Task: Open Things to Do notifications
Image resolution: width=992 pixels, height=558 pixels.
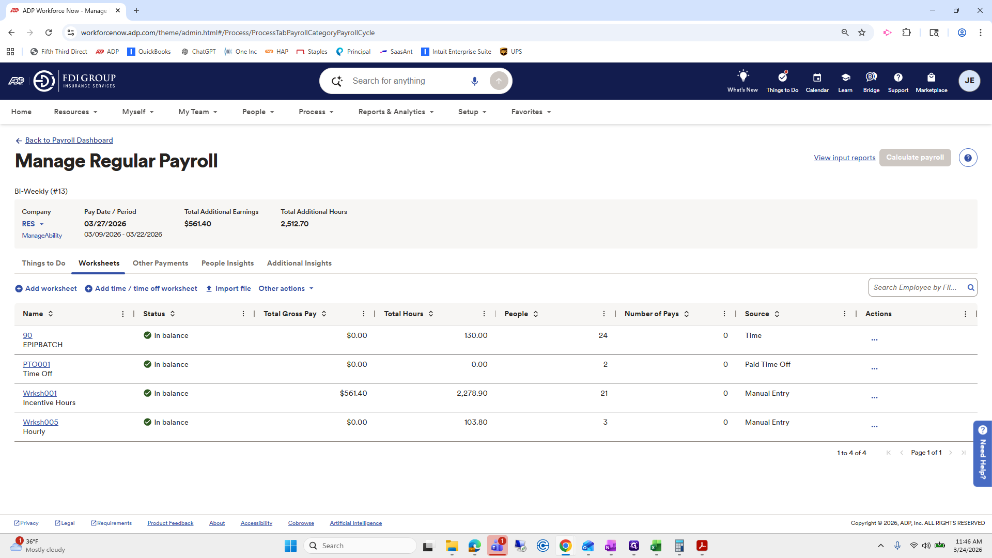Action: (x=782, y=81)
